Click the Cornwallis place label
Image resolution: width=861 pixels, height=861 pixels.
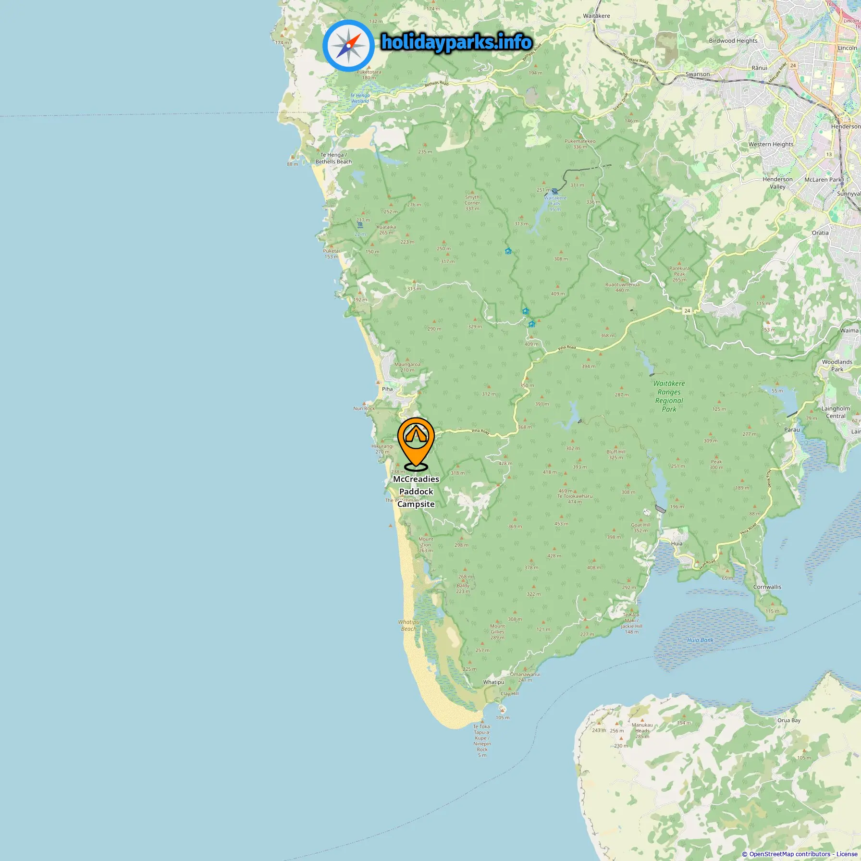pos(767,587)
